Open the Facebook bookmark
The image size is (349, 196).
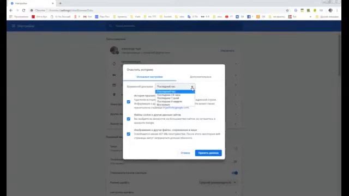click(x=250, y=17)
